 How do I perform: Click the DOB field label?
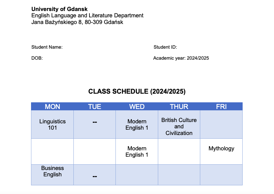coord(37,58)
